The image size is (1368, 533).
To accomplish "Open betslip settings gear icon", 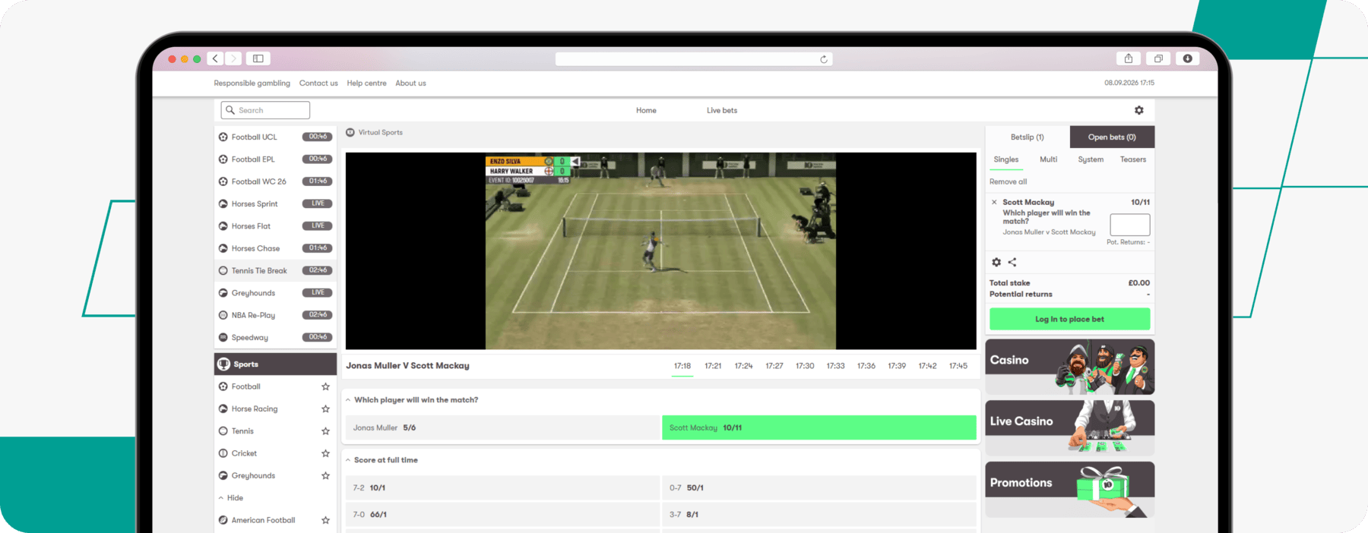I will point(996,263).
